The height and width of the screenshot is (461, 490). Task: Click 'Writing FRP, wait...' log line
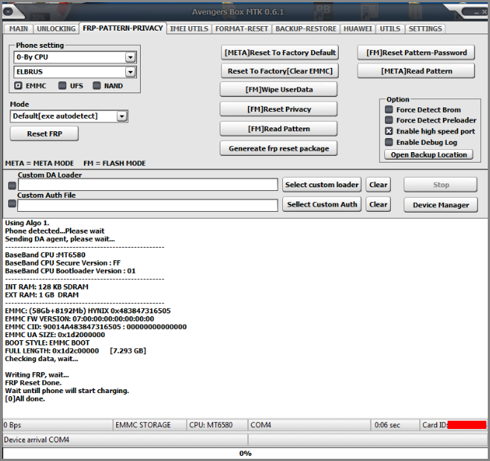click(x=37, y=374)
